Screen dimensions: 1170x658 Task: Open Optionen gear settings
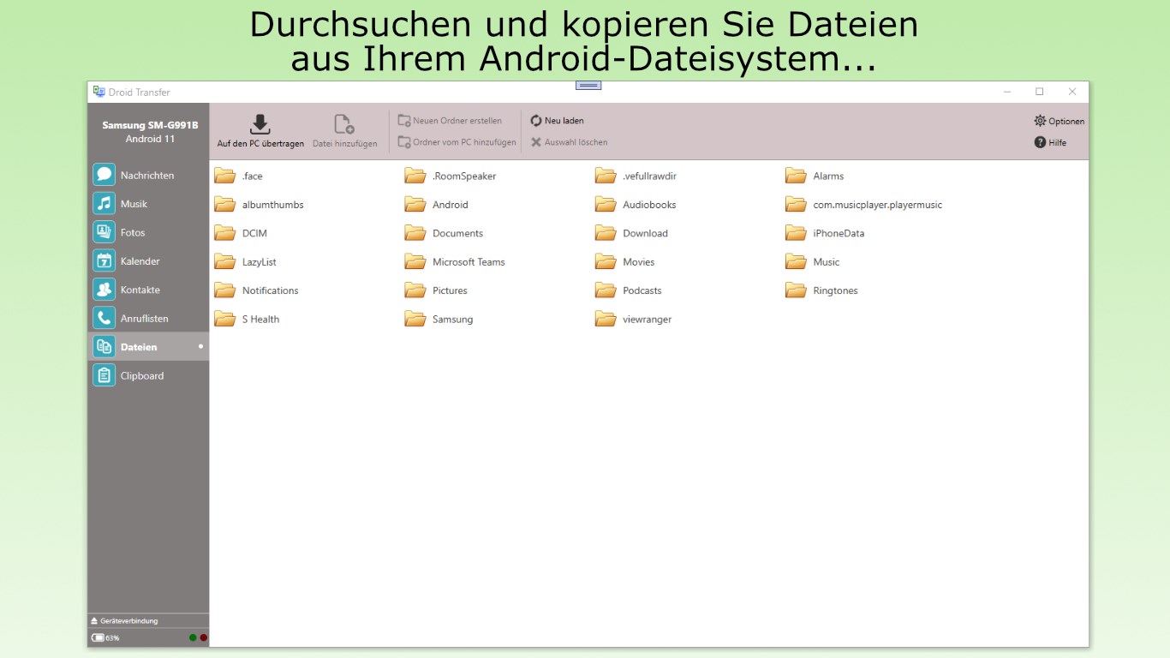1059,121
